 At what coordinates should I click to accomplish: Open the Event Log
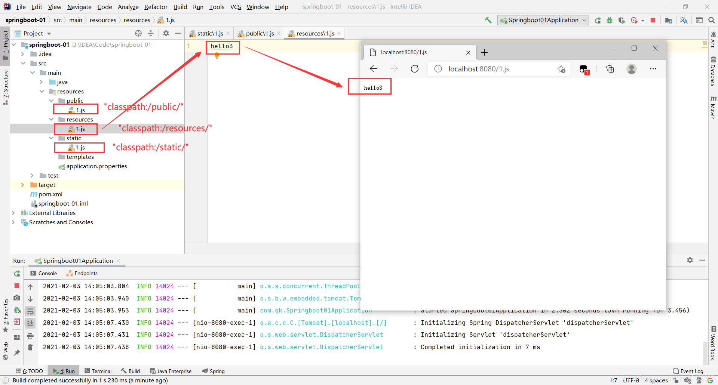point(688,371)
